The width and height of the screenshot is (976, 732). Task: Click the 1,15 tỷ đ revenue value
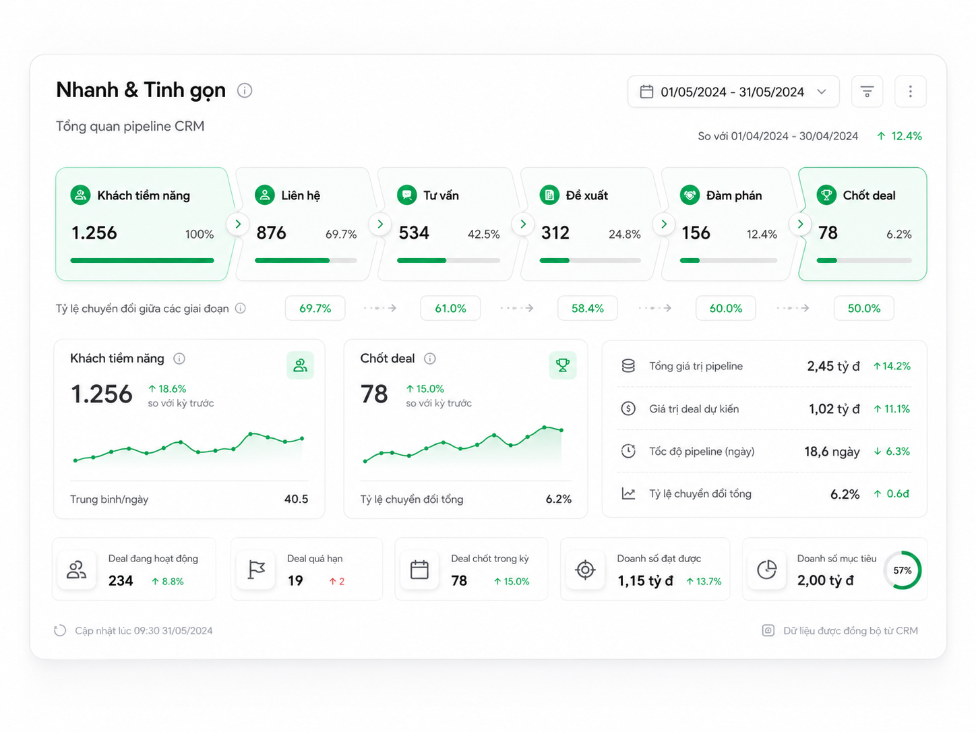coord(645,581)
